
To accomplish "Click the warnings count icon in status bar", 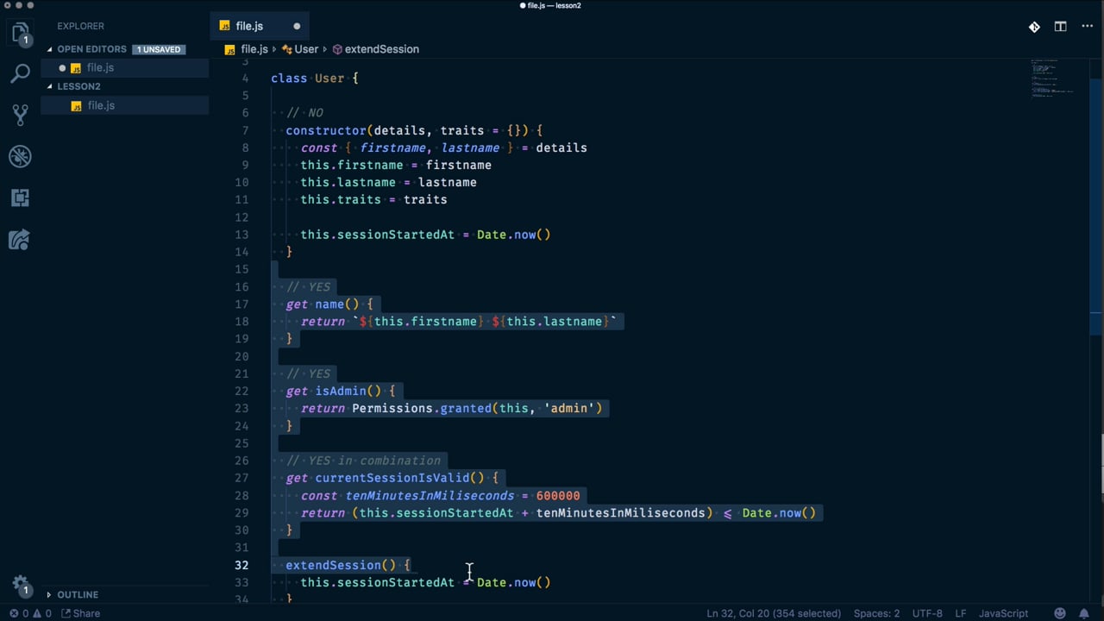I will pos(37,613).
